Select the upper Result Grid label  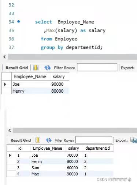click(17, 68)
